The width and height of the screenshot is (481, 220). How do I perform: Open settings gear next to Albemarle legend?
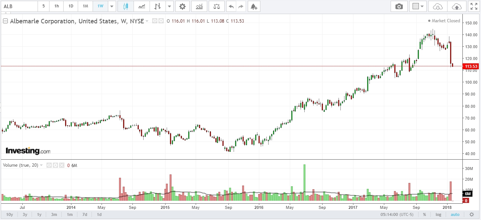click(161, 21)
